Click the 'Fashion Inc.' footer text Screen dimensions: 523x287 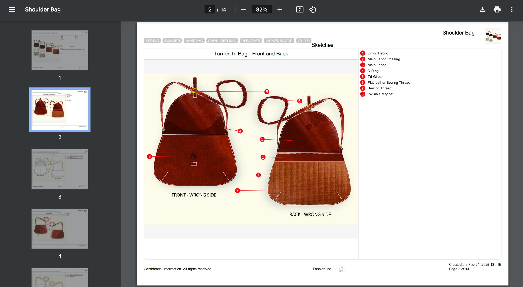322,269
